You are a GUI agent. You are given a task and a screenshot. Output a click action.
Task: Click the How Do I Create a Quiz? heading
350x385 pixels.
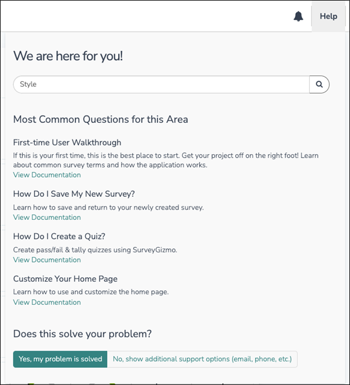59,236
